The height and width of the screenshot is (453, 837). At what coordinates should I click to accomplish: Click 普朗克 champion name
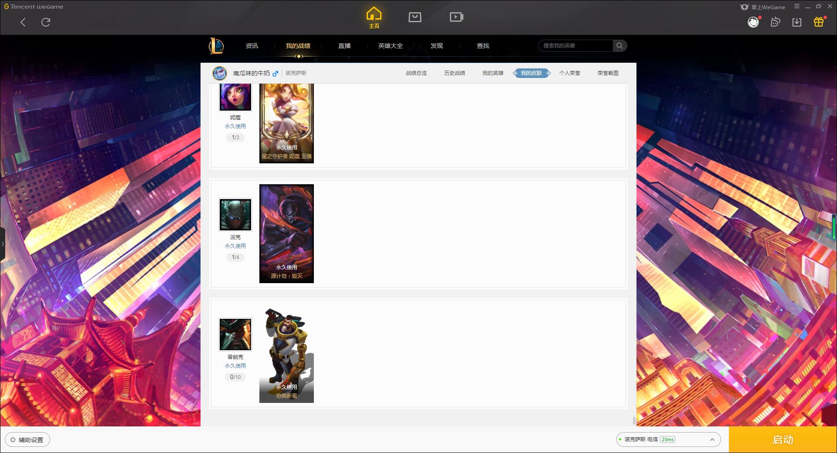(235, 357)
